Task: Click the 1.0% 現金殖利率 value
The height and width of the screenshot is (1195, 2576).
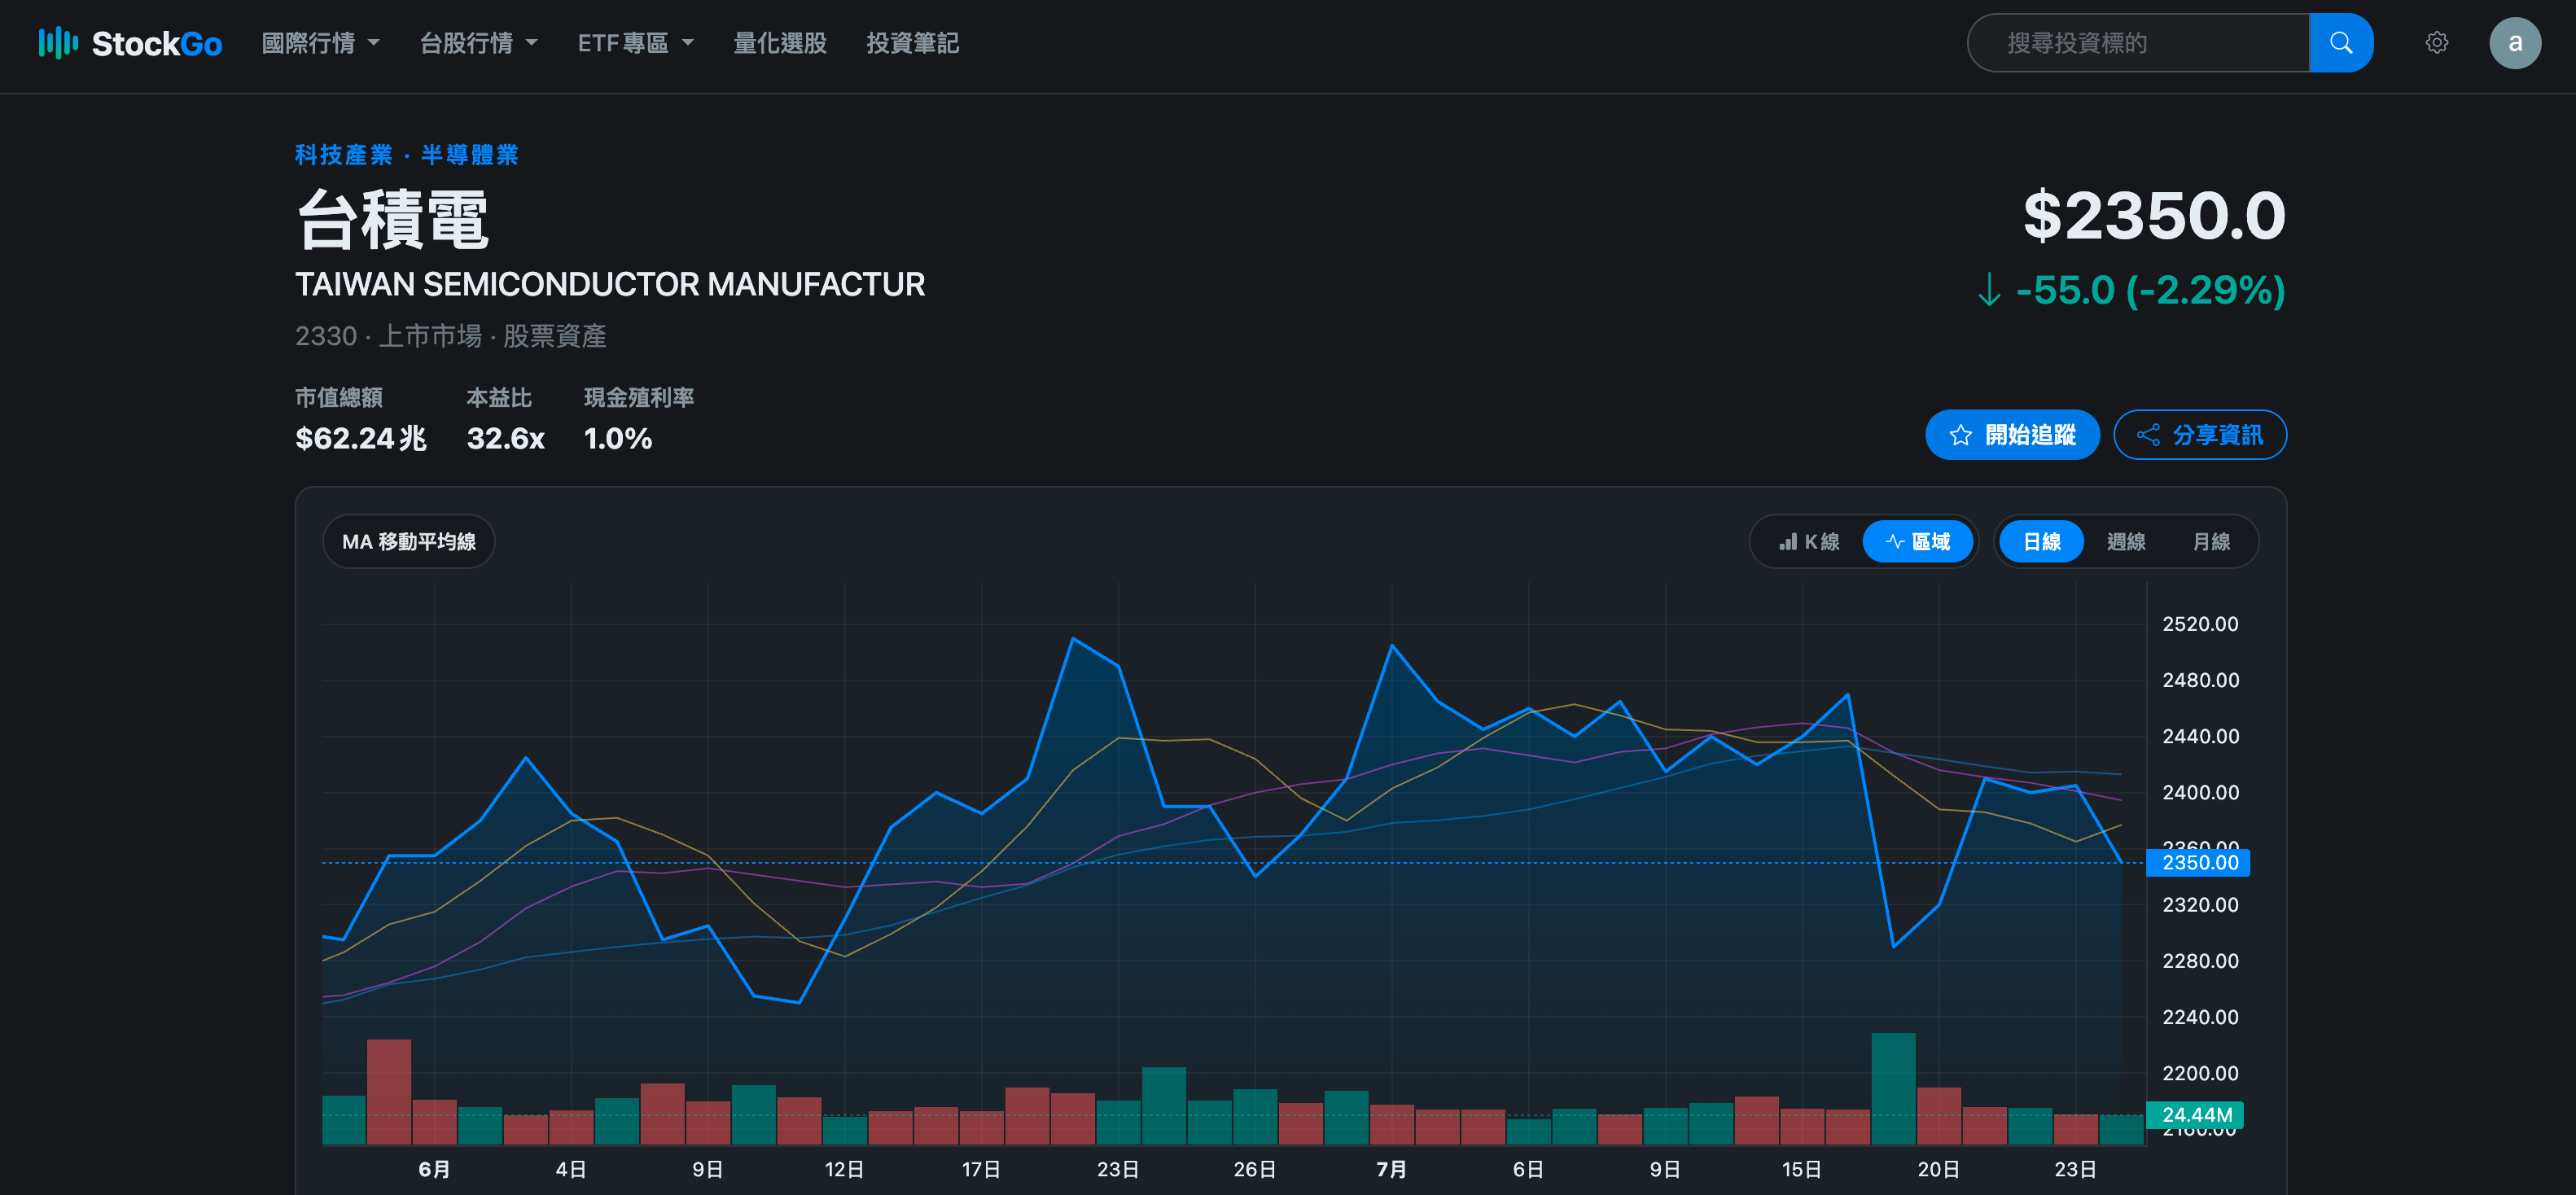Action: pos(618,438)
